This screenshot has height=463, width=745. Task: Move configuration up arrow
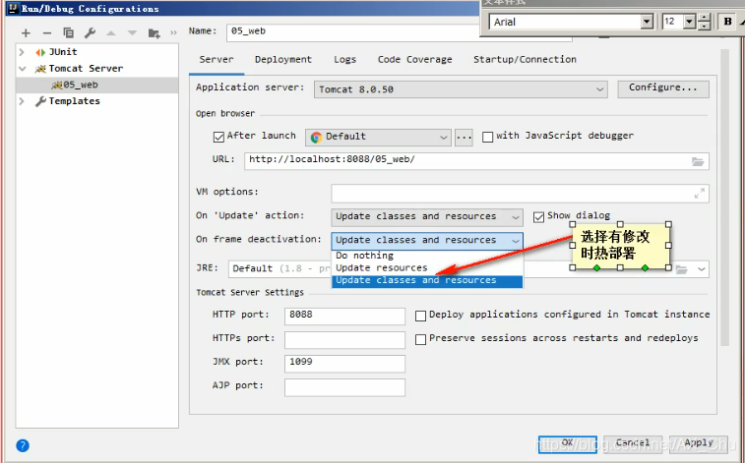coord(110,33)
